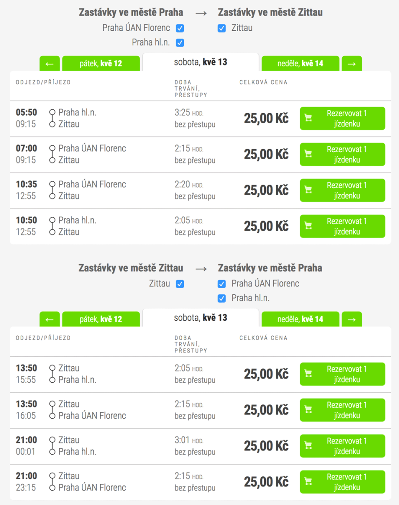Click cart icon for 13:50 Zittau to Praha hl.n.

coord(308,374)
